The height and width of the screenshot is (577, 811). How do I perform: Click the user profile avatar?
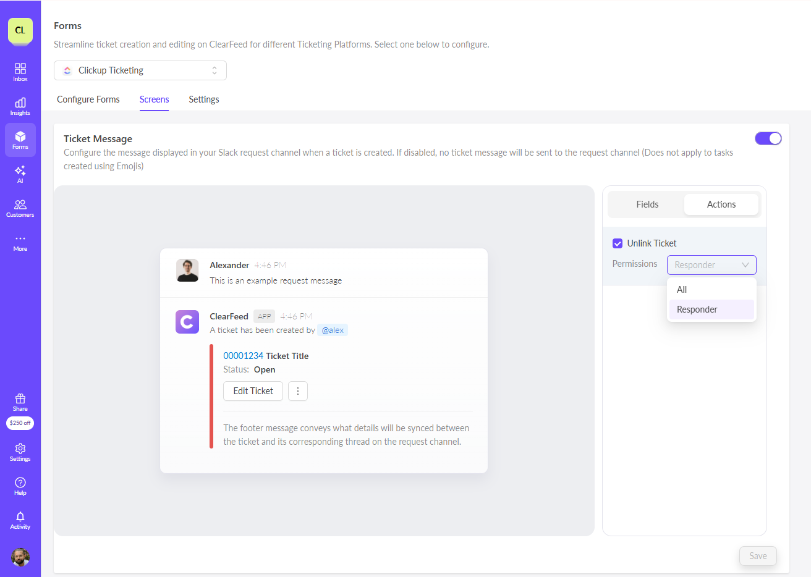click(20, 557)
